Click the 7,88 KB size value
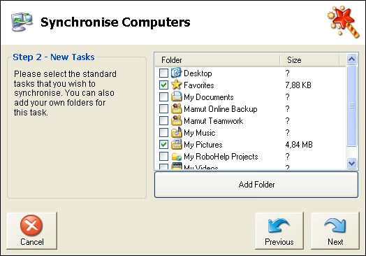 click(298, 85)
